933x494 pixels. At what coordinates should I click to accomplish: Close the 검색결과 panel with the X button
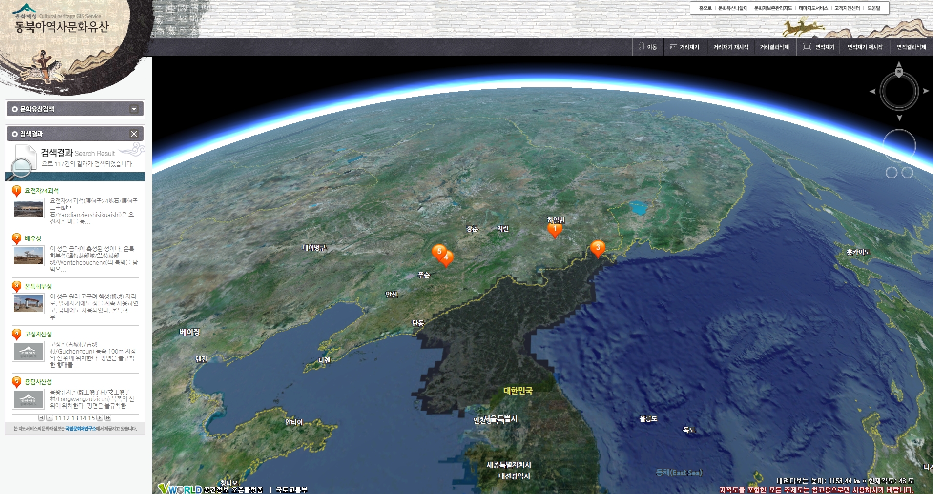pos(134,134)
